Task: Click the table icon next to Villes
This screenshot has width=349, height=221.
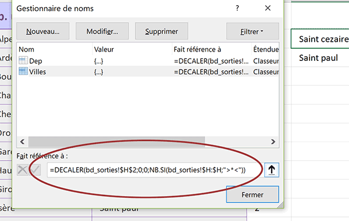Action: 23,71
